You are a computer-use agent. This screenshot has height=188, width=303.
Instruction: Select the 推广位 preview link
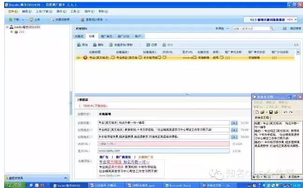(104, 157)
